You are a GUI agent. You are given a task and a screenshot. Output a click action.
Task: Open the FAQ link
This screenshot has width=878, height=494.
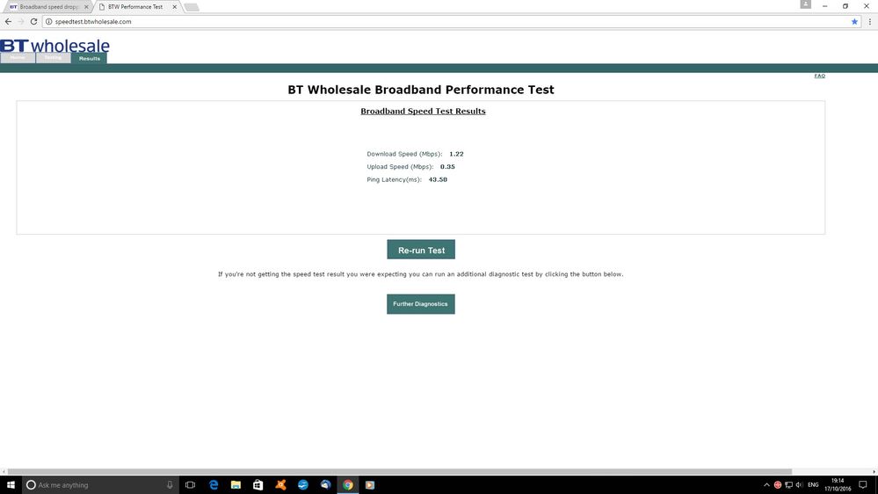click(x=819, y=76)
